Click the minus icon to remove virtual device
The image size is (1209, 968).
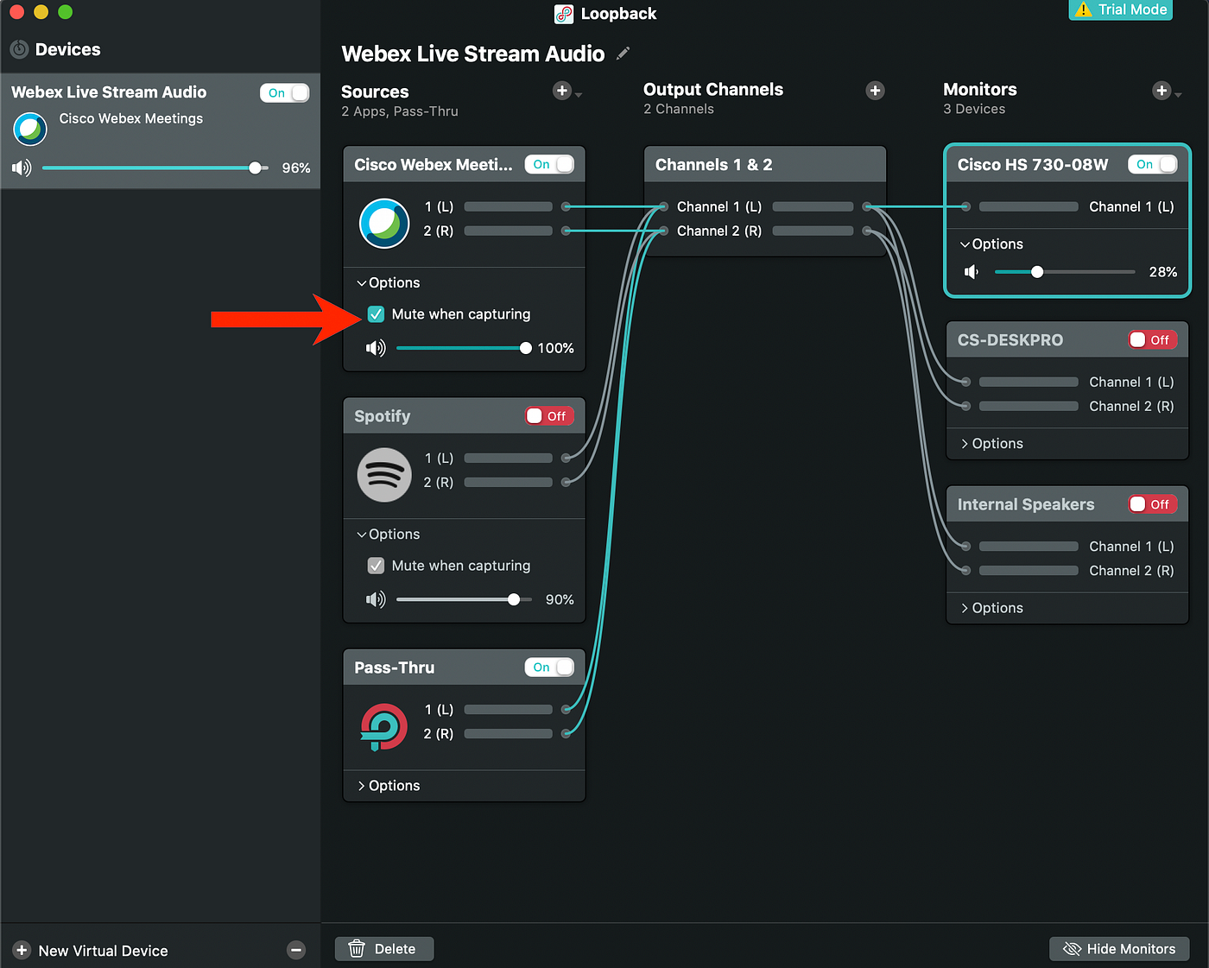tap(296, 950)
